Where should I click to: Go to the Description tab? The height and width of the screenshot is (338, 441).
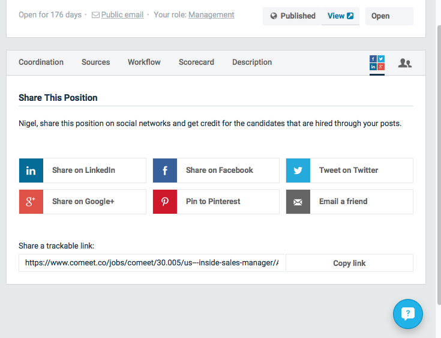[252, 62]
